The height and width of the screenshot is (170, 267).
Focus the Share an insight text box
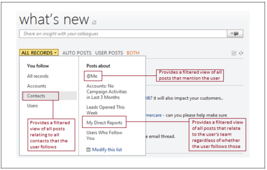[121, 34]
